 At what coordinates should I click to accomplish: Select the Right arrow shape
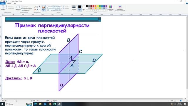coord(56,8)
